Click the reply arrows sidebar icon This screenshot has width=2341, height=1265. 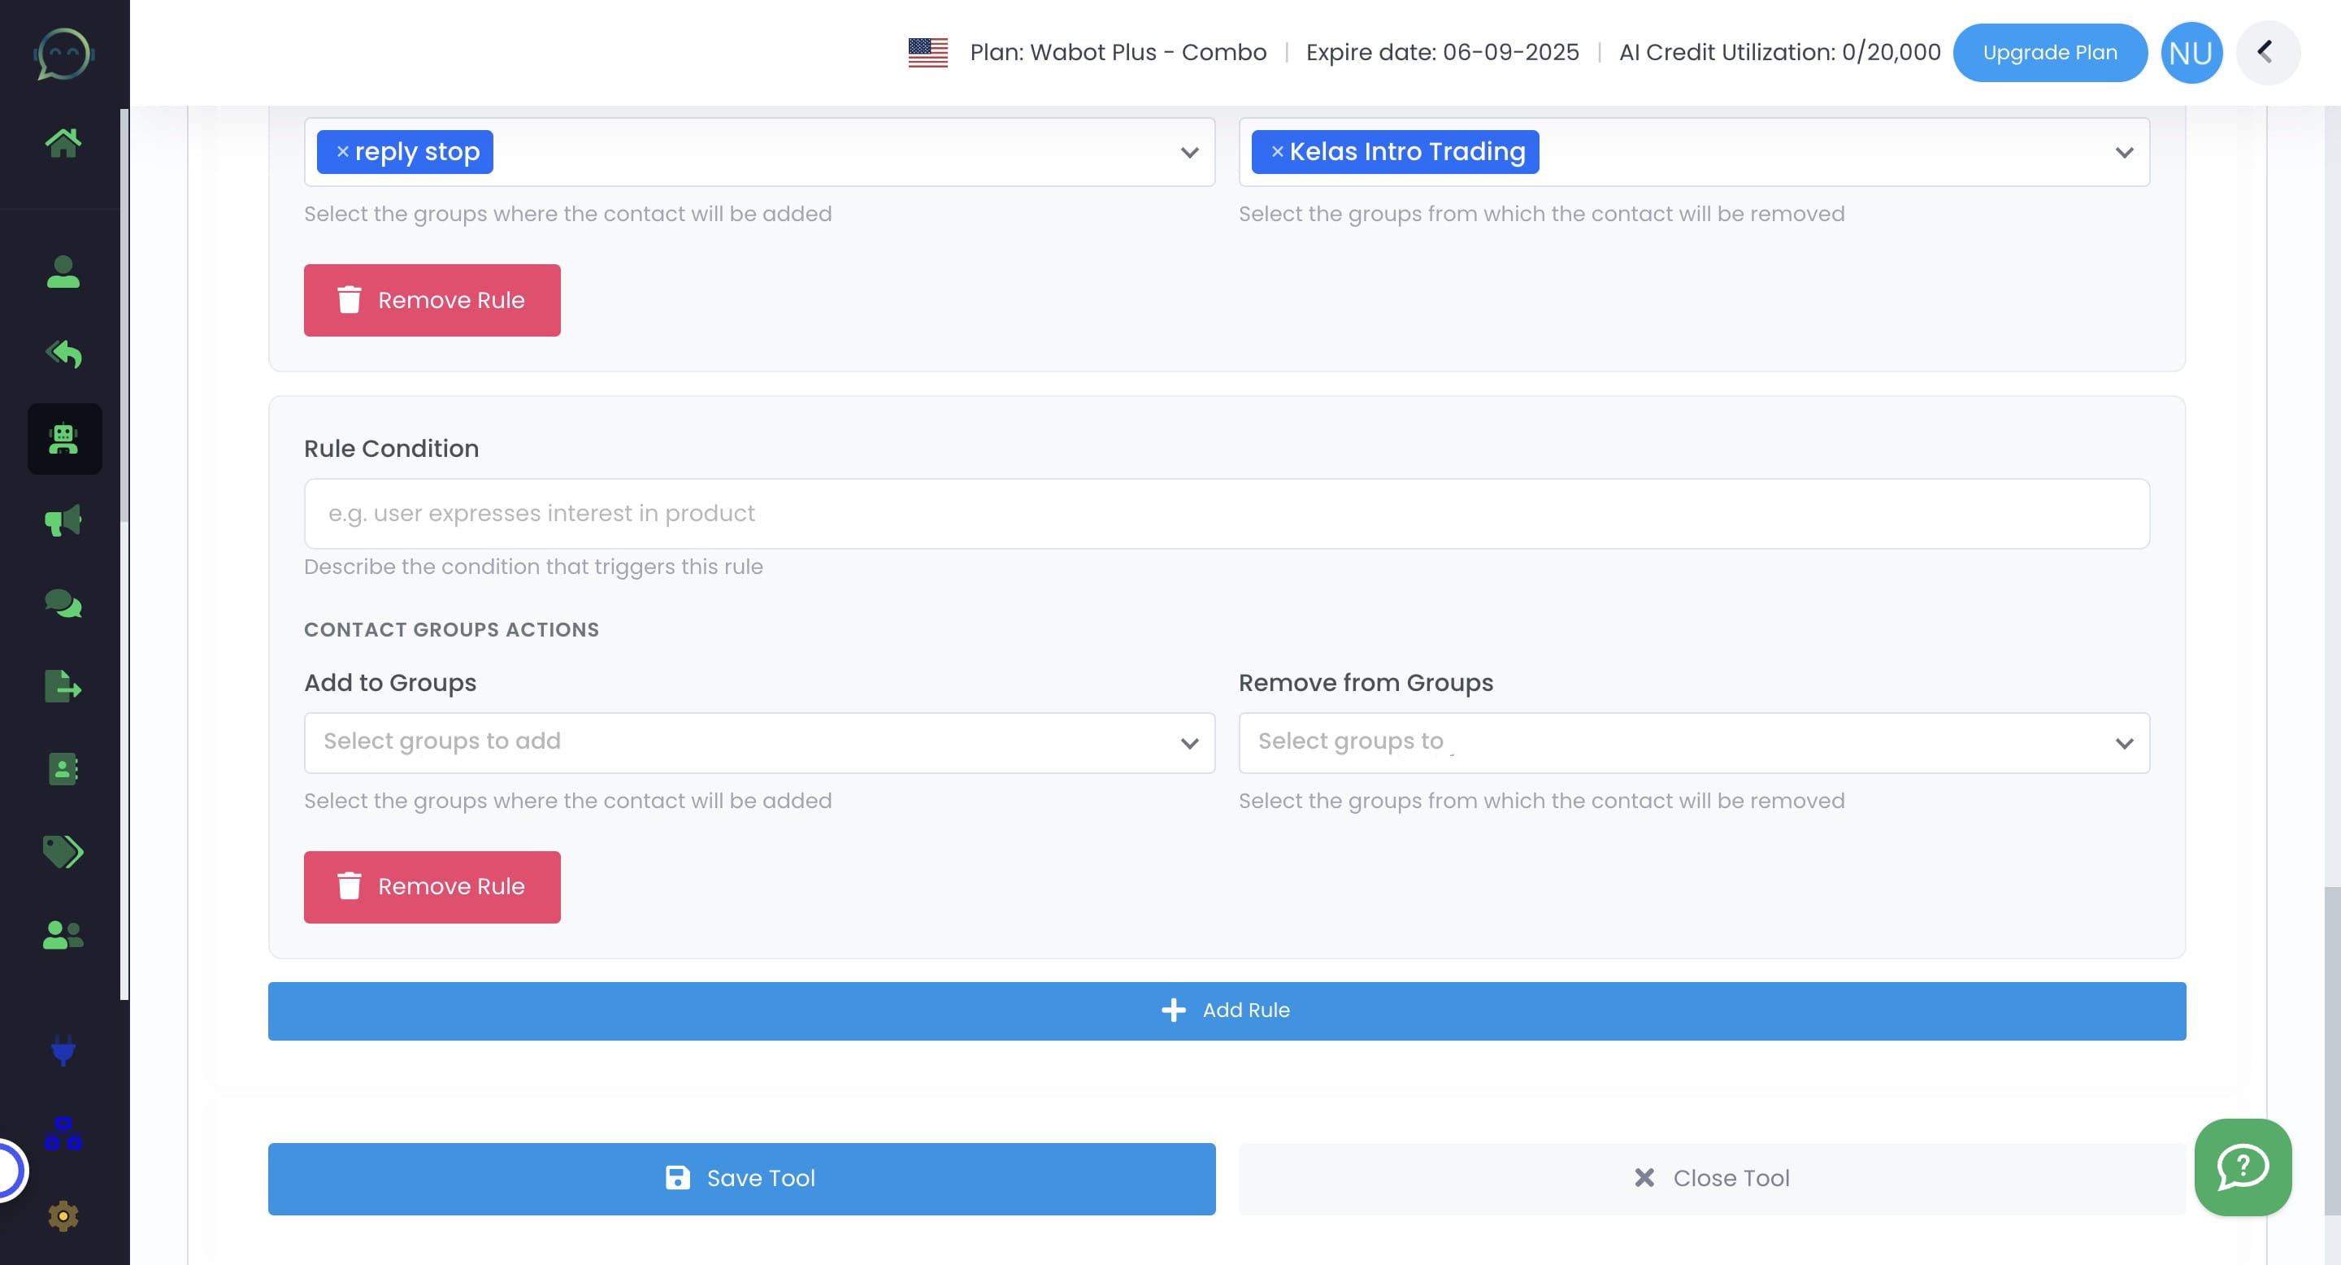pos(63,354)
